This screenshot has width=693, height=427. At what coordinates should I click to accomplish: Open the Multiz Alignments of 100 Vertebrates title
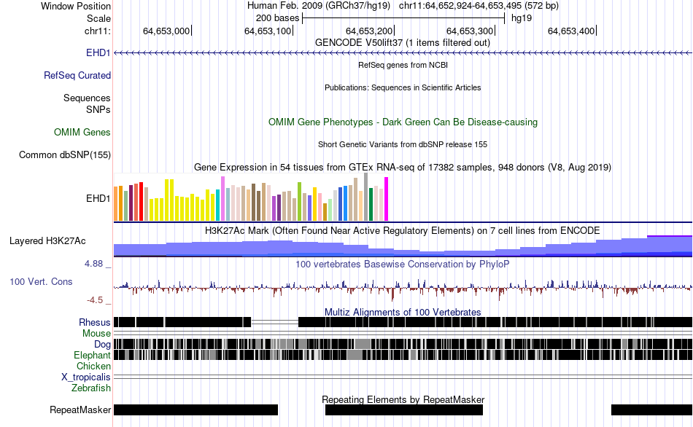pyautogui.click(x=403, y=312)
